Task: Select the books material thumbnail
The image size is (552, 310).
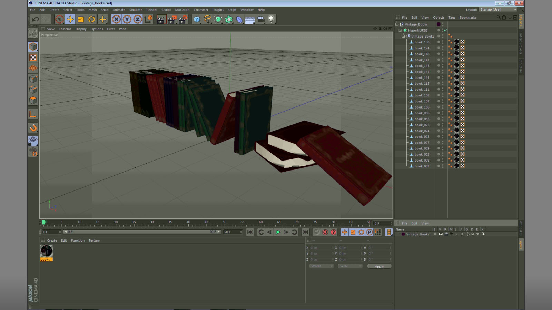Action: pos(46,251)
